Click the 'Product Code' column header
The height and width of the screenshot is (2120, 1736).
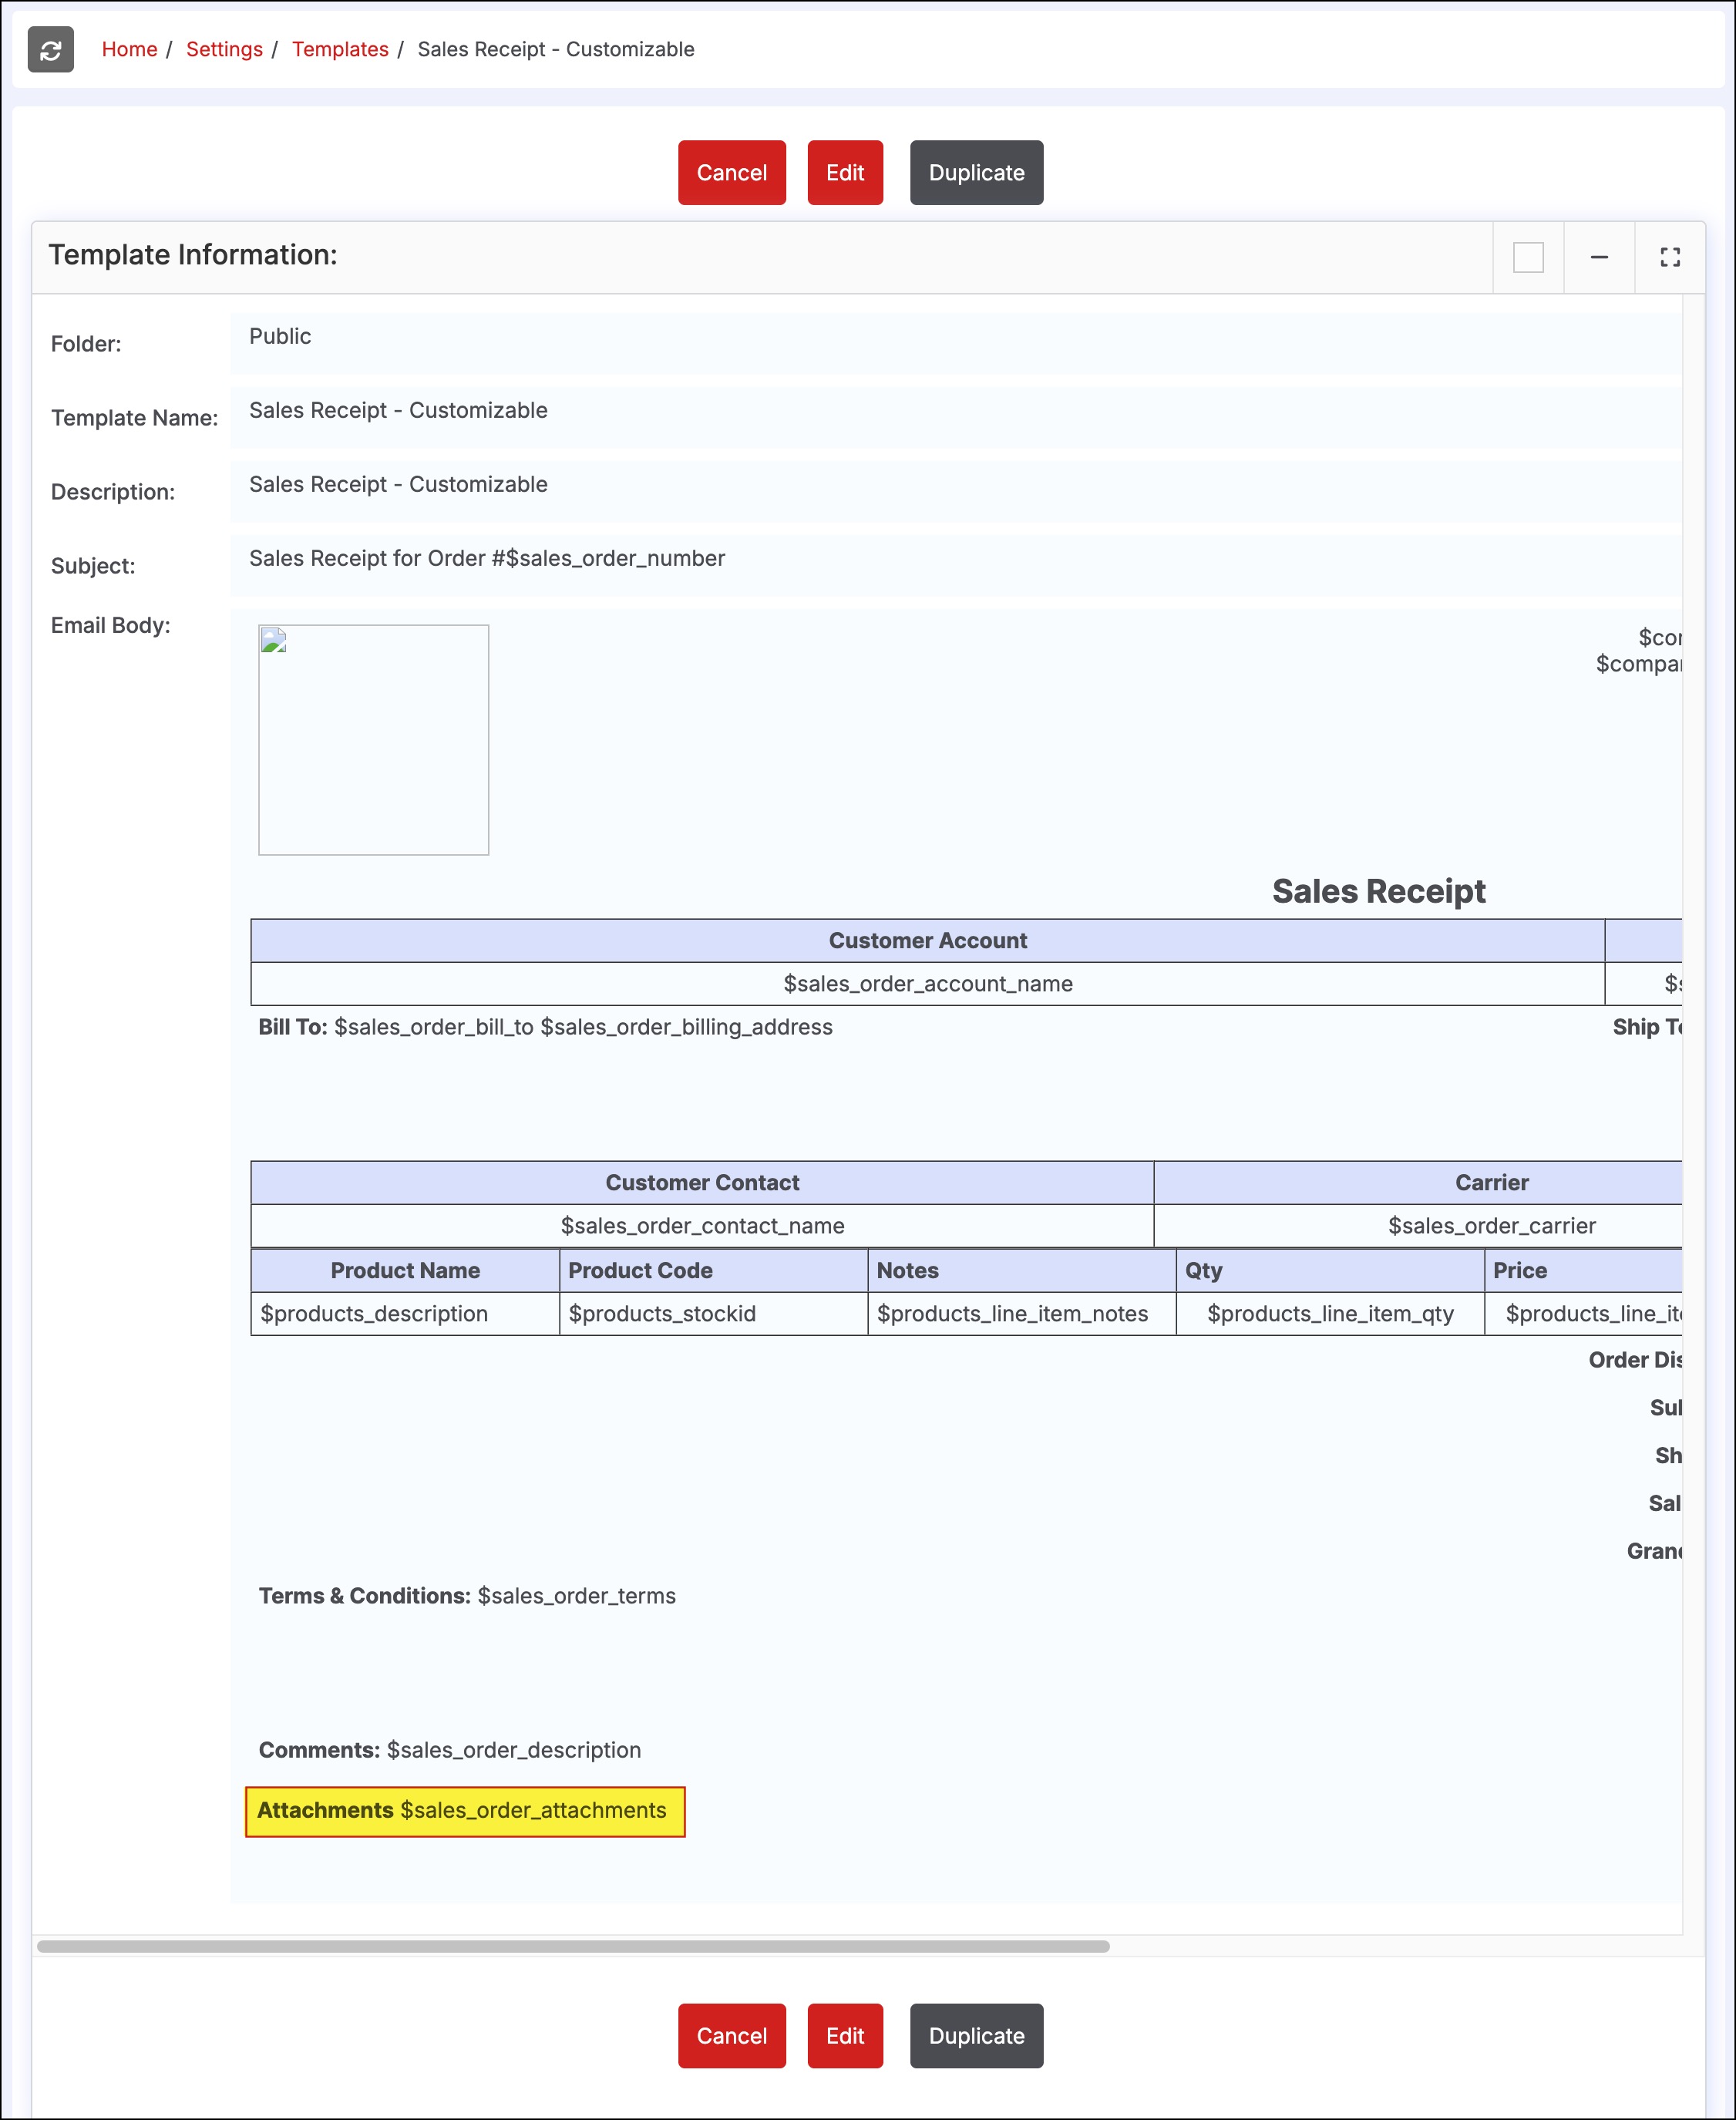coord(713,1270)
